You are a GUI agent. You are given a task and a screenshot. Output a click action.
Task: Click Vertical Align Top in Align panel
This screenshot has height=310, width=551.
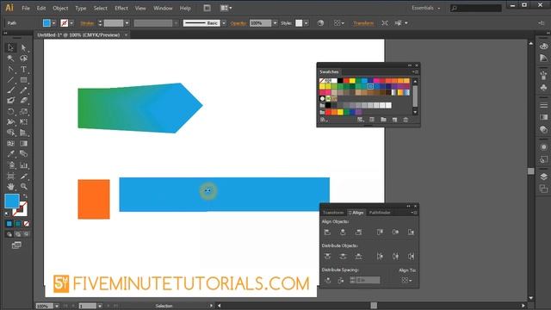point(380,232)
